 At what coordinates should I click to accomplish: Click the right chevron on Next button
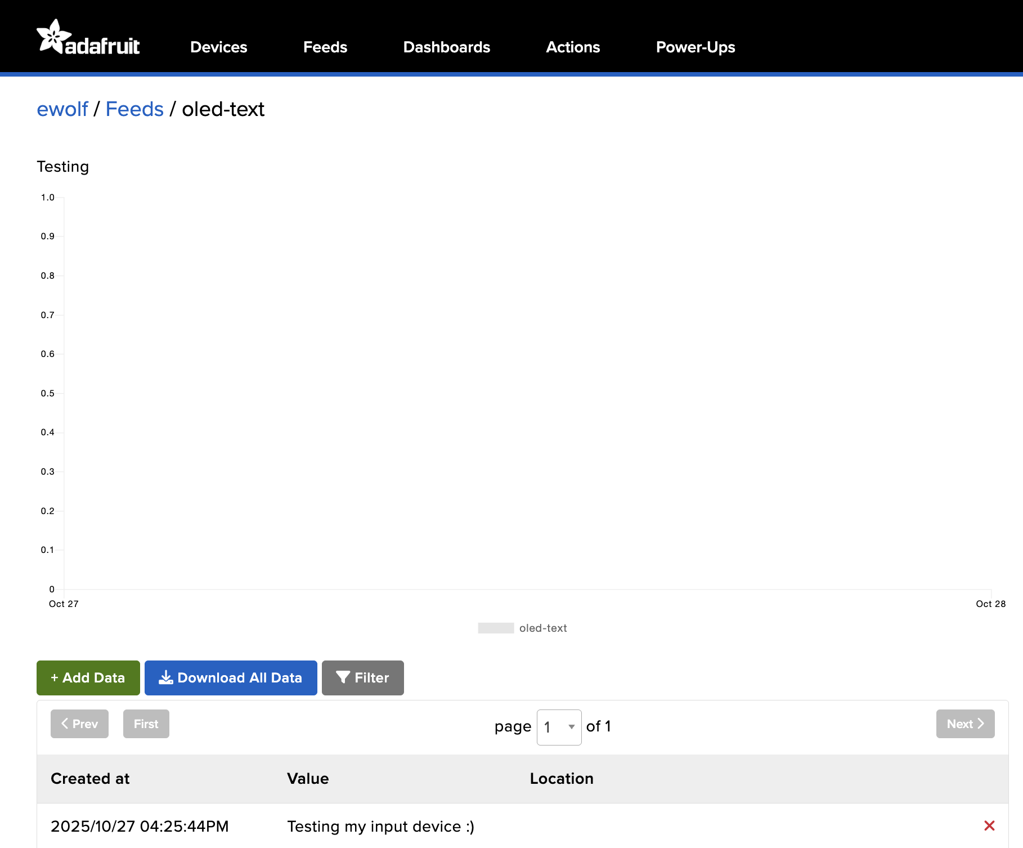pos(981,724)
